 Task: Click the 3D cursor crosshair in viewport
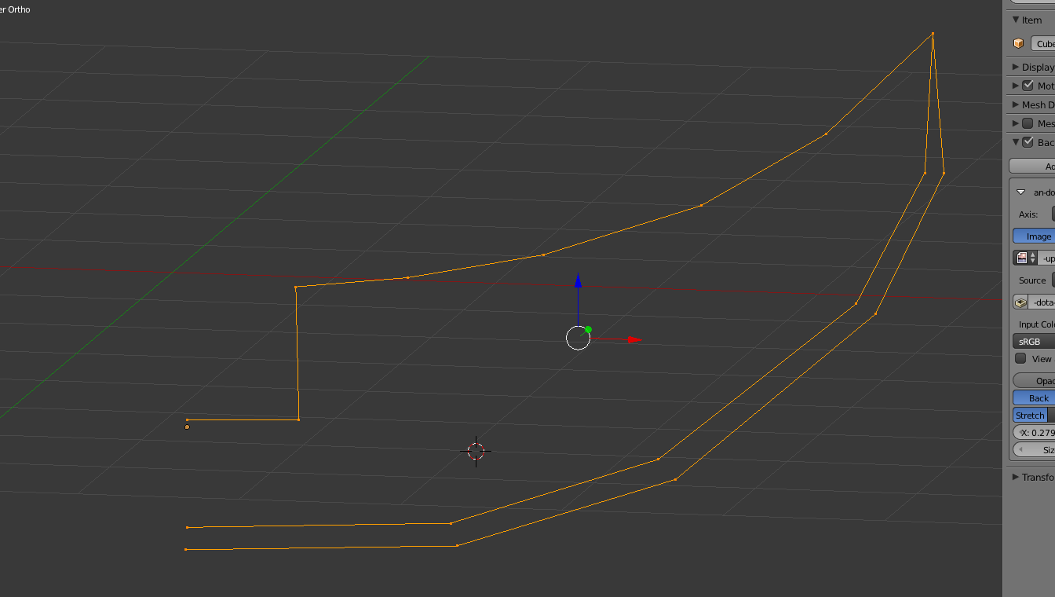(x=476, y=451)
